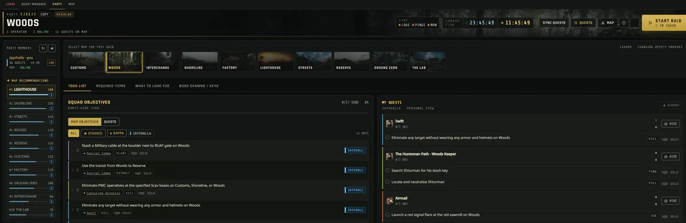This screenshot has width=686, height=223.
Task: Click the empty square button beside settings
Action: pyautogui.click(x=634, y=23)
